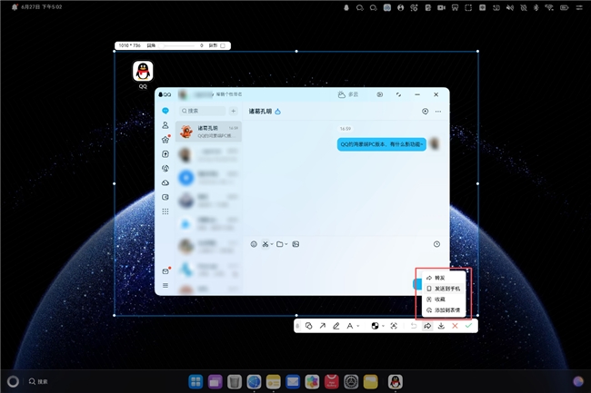This screenshot has height=393, width=591.
Task: Open QQ Zone star icon in sidebar
Action: pos(165,140)
